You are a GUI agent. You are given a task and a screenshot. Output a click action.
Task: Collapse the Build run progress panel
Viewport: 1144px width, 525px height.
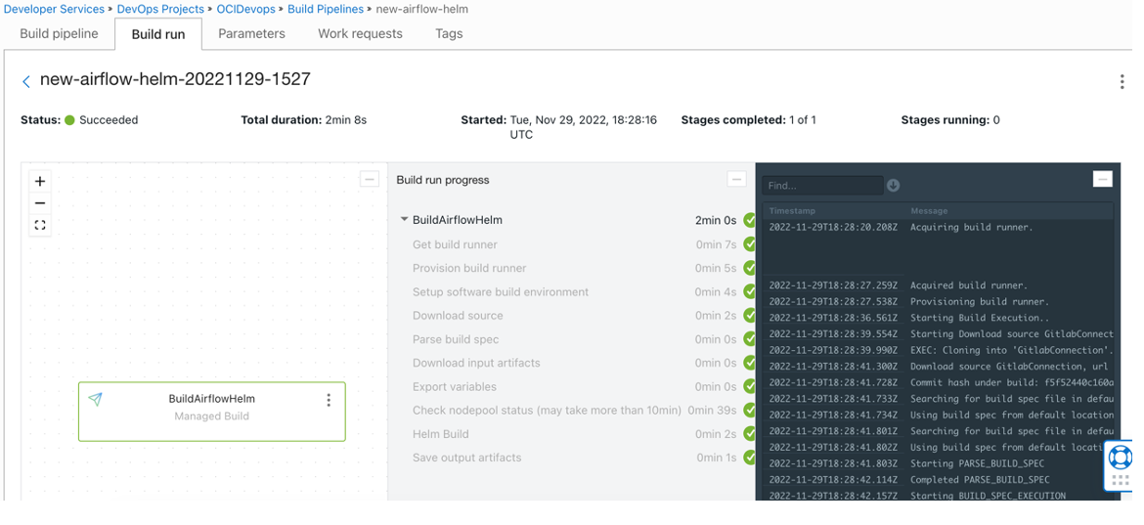736,179
